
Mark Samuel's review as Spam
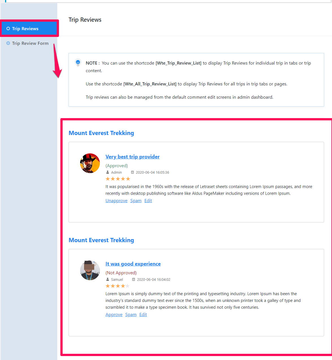click(x=131, y=315)
